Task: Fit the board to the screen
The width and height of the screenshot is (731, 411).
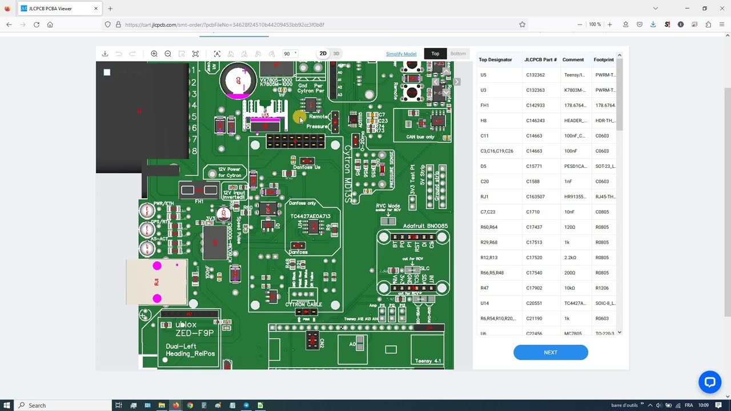Action: tap(195, 54)
